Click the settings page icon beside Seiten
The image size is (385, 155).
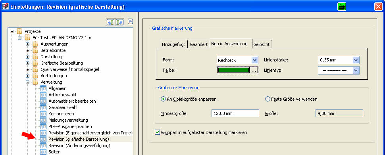coord(43,152)
